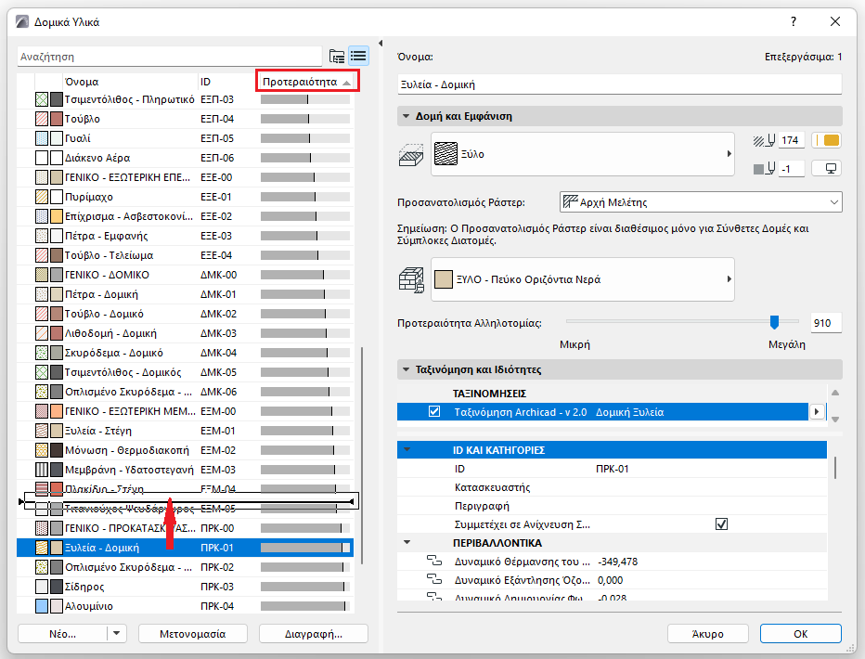This screenshot has width=865, height=659.
Task: Switch to folder tree view icon
Action: coord(337,57)
